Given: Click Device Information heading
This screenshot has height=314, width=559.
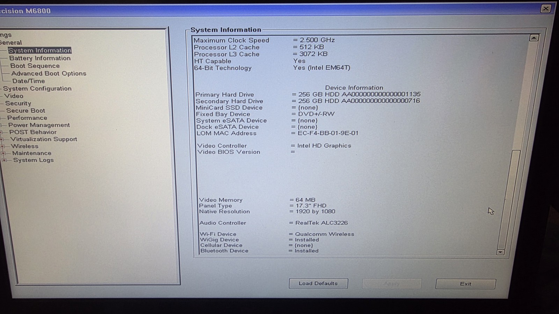Looking at the screenshot, I should coord(354,88).
